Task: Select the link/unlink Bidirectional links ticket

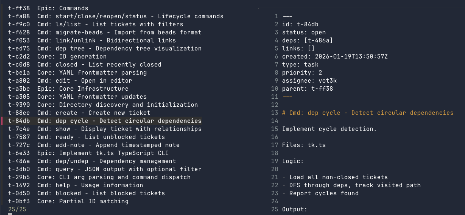Action: (x=92, y=40)
